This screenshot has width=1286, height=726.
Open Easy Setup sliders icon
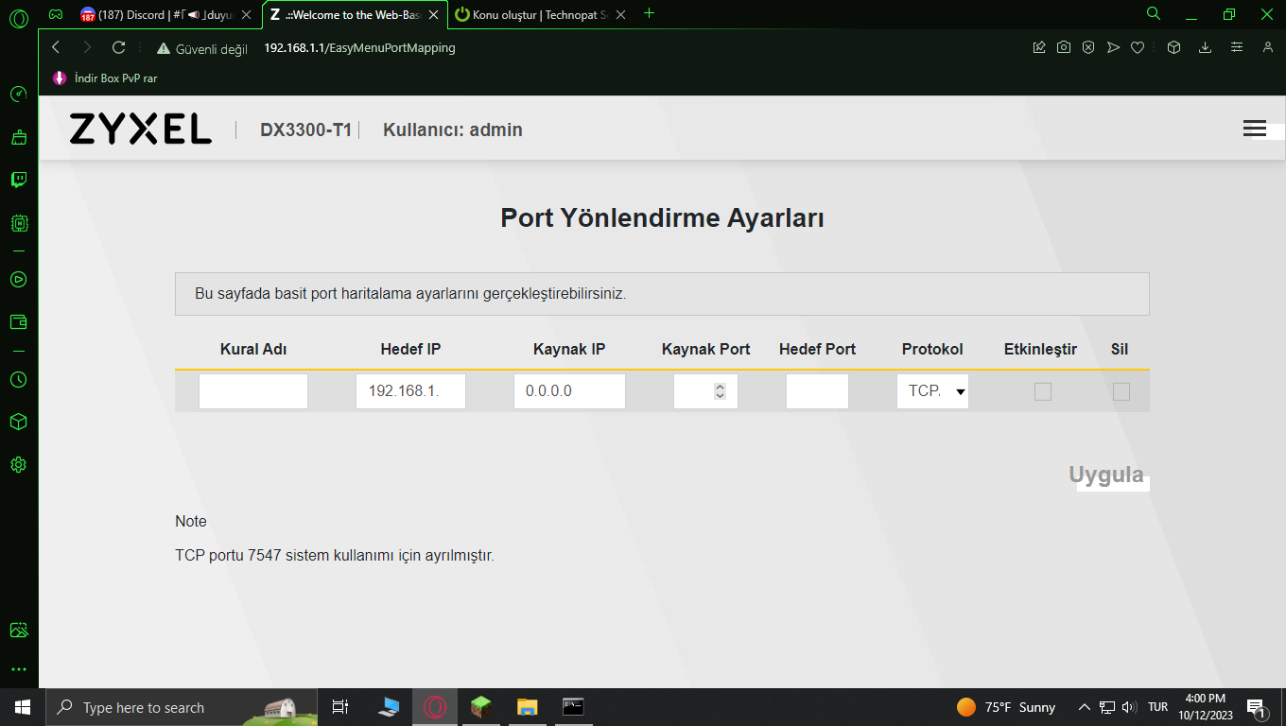[x=1237, y=47]
